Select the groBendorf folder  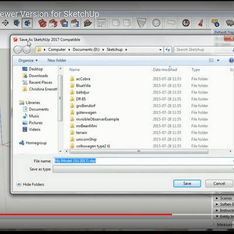tap(82, 106)
